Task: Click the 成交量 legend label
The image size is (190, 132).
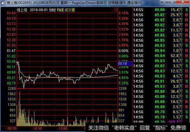Action: tap(70, 10)
